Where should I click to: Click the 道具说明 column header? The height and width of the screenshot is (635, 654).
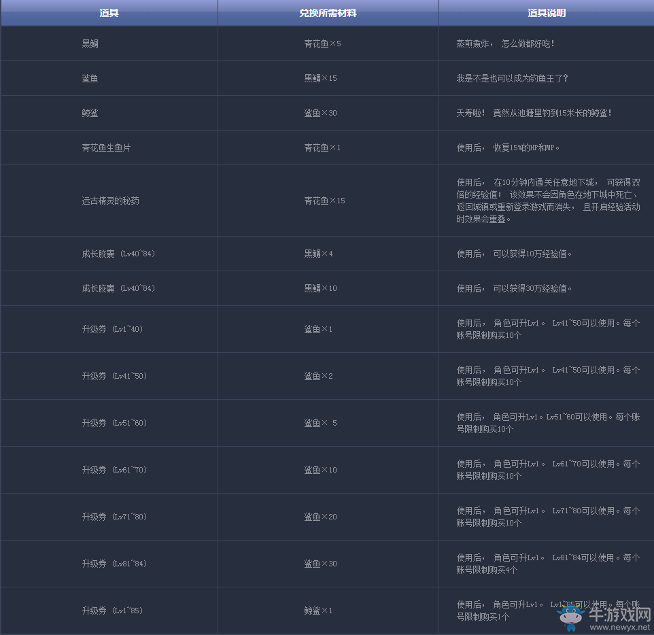click(546, 13)
